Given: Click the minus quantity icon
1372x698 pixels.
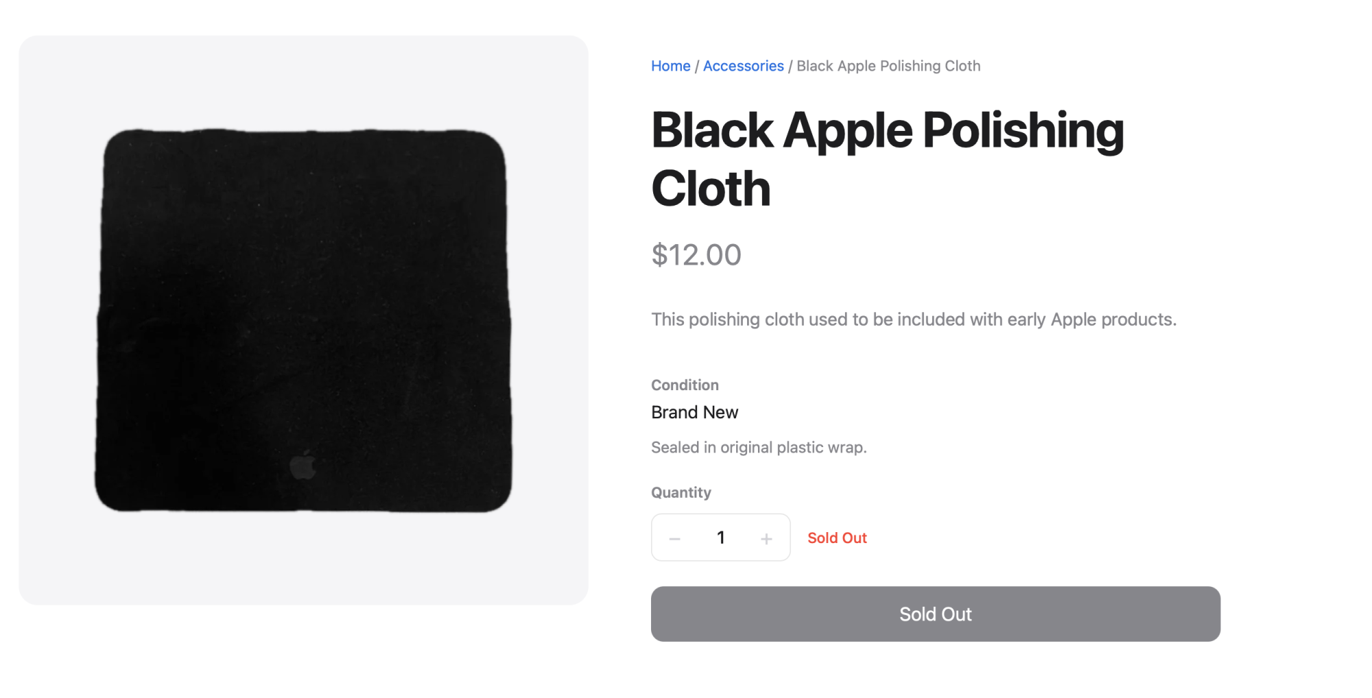Looking at the screenshot, I should [675, 539].
